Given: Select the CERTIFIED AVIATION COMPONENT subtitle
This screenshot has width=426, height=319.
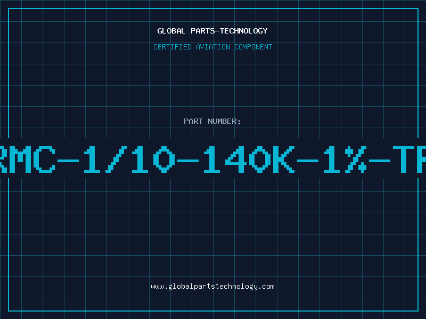Looking at the screenshot, I should pos(212,47).
